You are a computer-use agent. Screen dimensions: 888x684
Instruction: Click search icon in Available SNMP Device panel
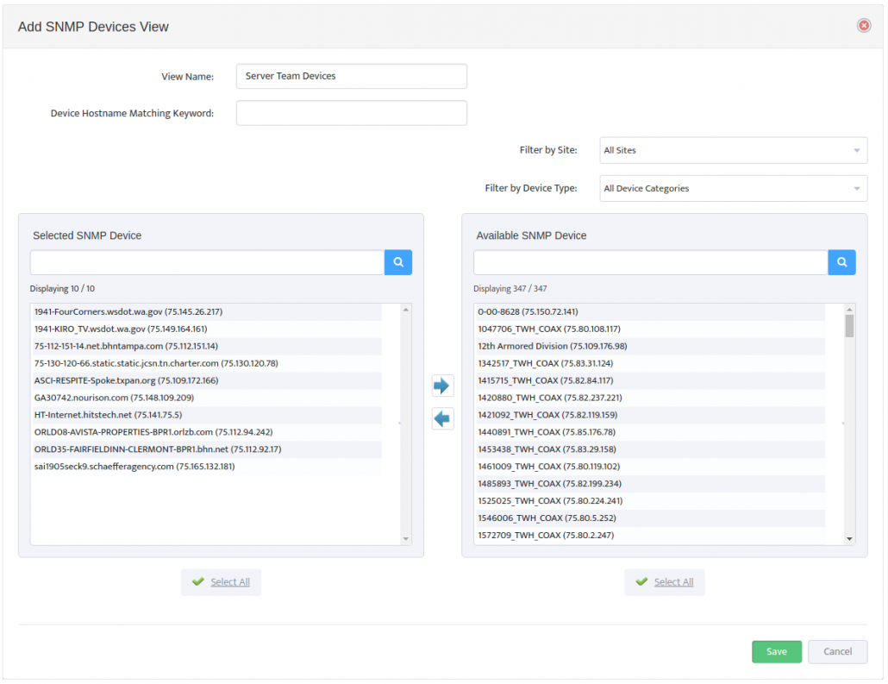click(x=841, y=262)
